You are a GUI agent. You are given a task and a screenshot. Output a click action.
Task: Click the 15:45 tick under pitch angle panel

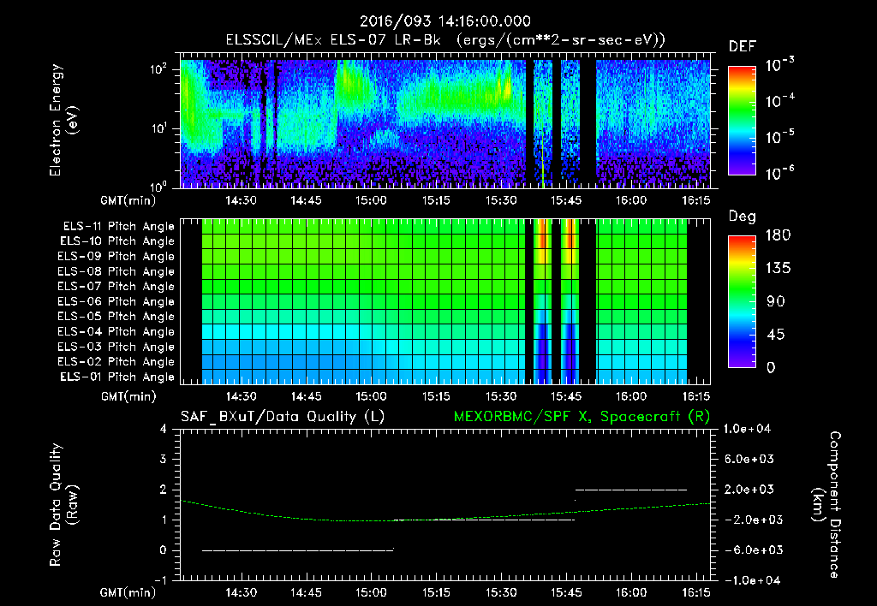(566, 396)
